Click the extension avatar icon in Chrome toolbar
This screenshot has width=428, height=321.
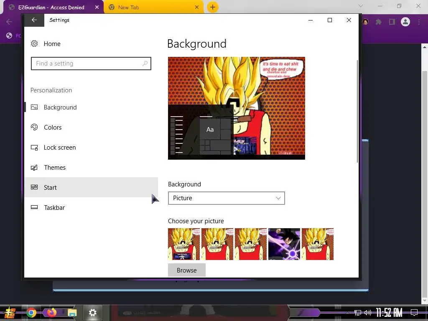click(366, 22)
